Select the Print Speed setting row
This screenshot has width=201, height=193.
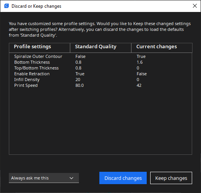click(100, 85)
